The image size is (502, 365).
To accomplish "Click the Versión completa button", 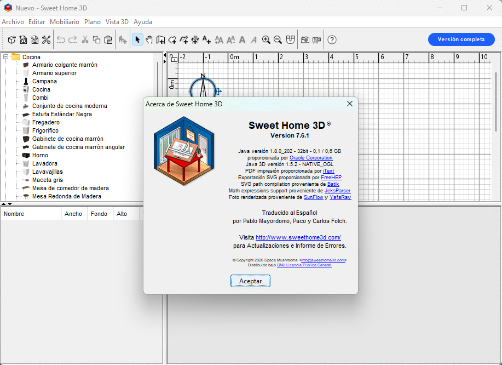I will point(461,39).
